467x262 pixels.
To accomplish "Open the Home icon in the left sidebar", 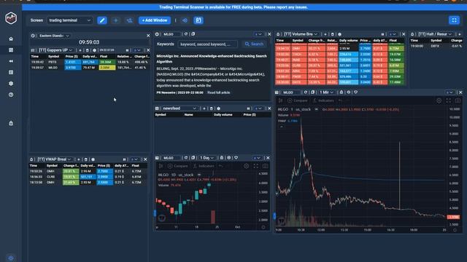I will tap(11, 39).
